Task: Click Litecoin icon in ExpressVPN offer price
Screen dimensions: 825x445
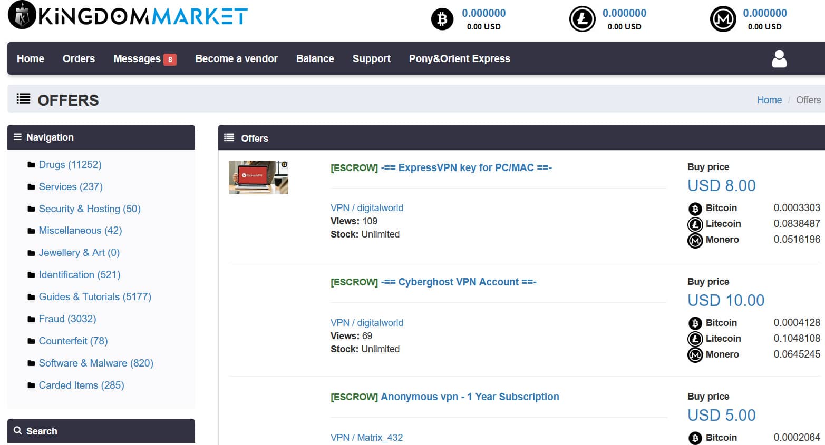Action: click(x=695, y=224)
